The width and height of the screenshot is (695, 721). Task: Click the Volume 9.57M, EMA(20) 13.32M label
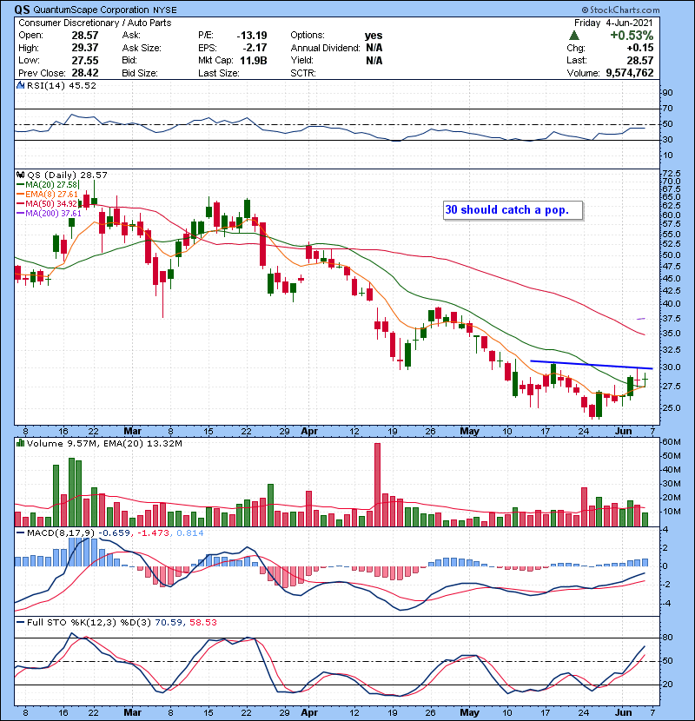tap(104, 443)
